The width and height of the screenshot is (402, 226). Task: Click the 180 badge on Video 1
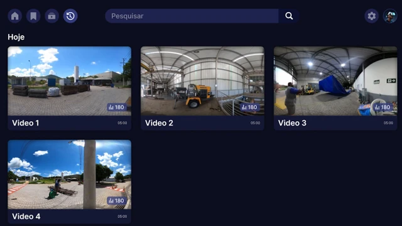(116, 107)
